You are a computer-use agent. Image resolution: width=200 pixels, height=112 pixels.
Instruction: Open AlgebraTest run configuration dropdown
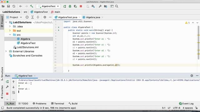[x=48, y=6]
